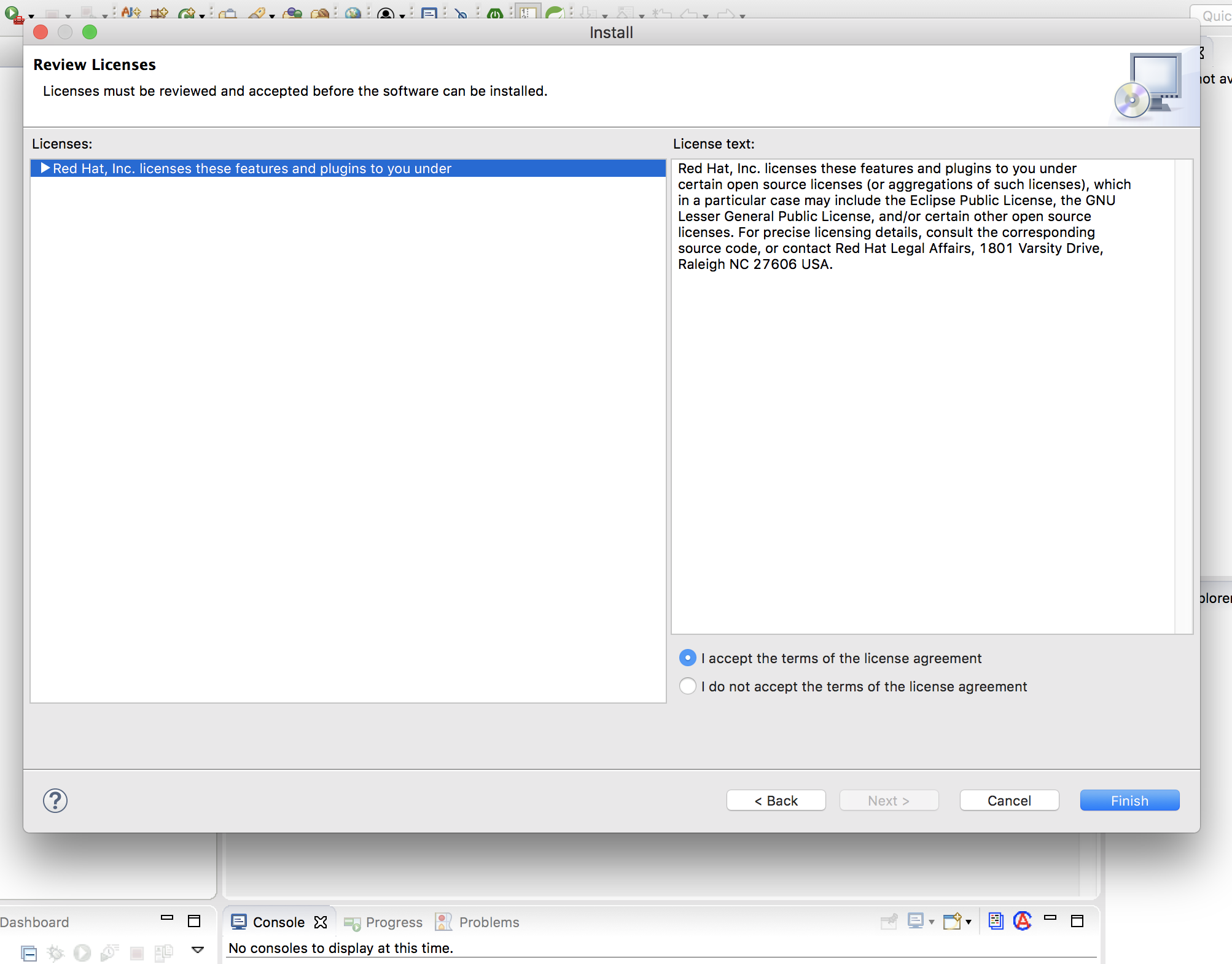This screenshot has width=1232, height=964.
Task: Maximize the Console view
Action: point(1077,920)
